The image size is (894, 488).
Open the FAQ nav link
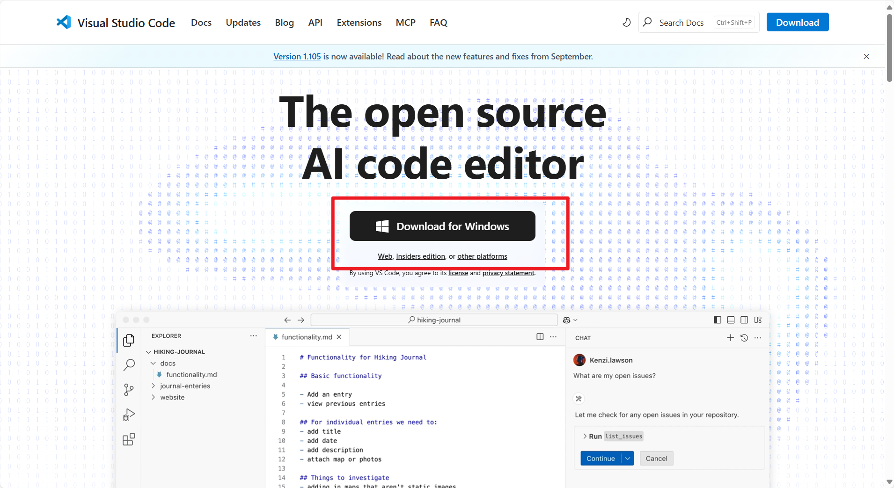click(439, 22)
